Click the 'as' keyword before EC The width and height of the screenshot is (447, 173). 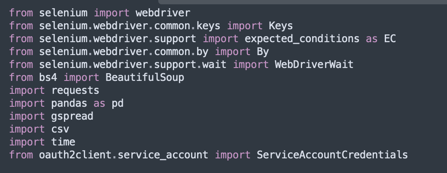371,39
